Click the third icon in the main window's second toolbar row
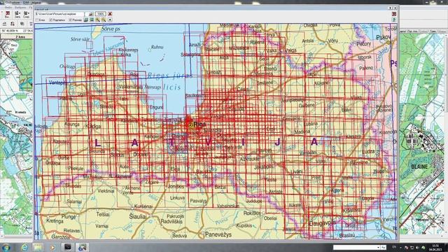This screenshot has height=252, width=448. [x=22, y=24]
